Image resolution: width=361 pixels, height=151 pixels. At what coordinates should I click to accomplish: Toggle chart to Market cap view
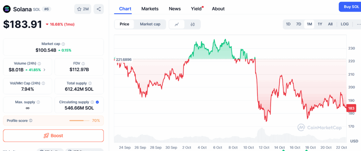[150, 24]
